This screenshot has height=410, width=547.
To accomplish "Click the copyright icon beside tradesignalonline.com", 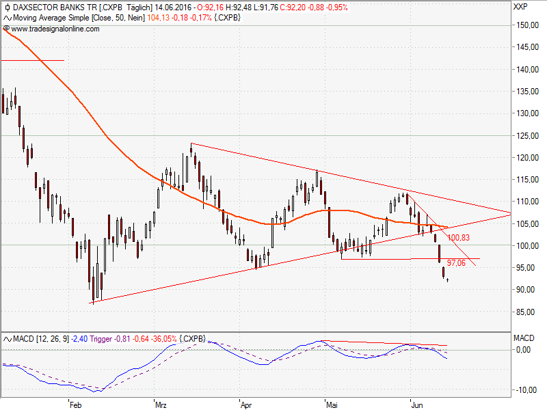I will click(7, 29).
